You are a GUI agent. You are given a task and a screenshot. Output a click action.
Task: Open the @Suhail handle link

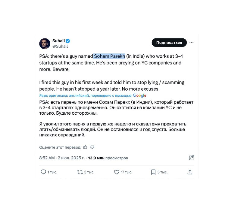tap(60, 46)
